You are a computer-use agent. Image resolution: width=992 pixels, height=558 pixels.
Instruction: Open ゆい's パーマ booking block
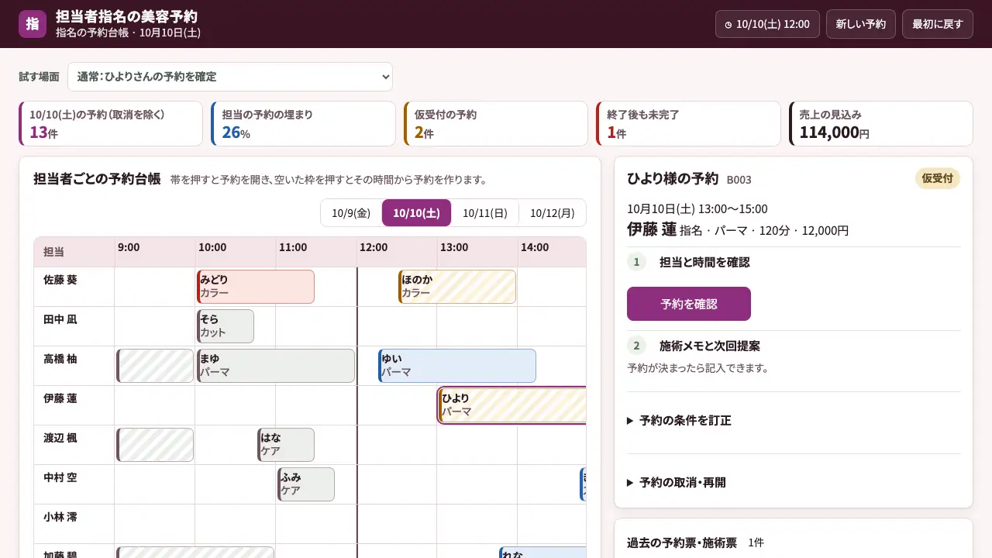[457, 366]
